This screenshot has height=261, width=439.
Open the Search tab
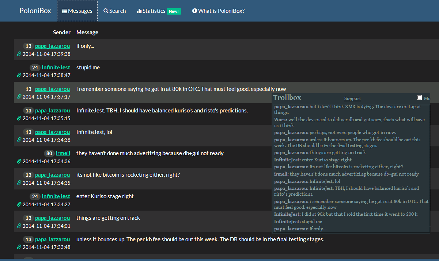pos(115,11)
